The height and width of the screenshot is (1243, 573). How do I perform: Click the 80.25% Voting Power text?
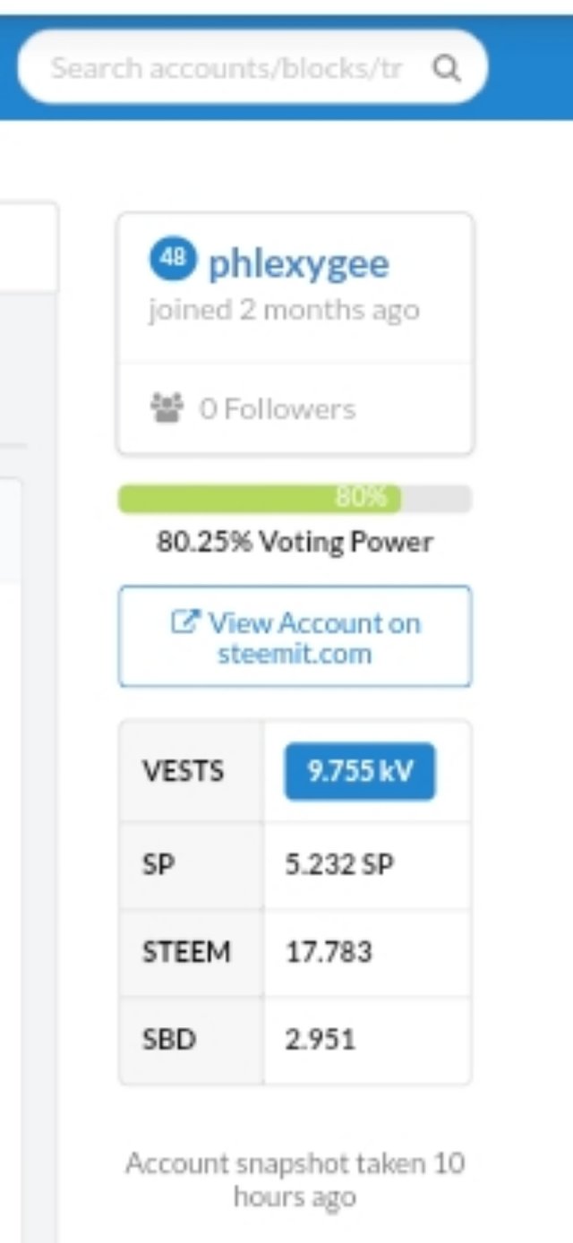295,542
